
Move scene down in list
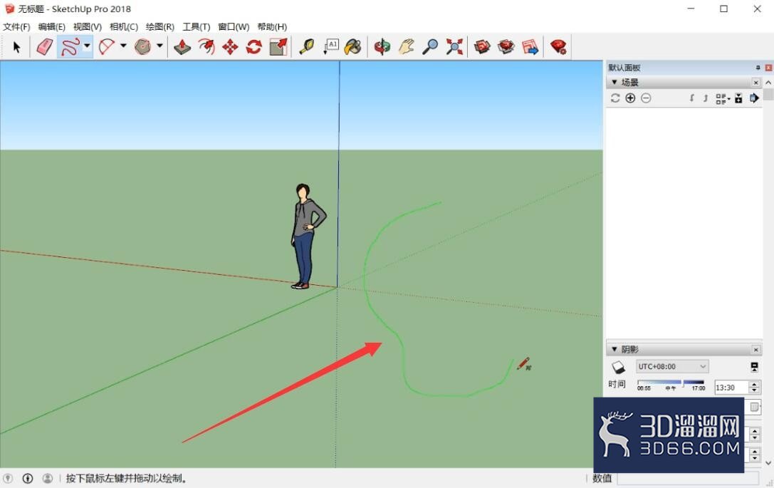(x=692, y=98)
